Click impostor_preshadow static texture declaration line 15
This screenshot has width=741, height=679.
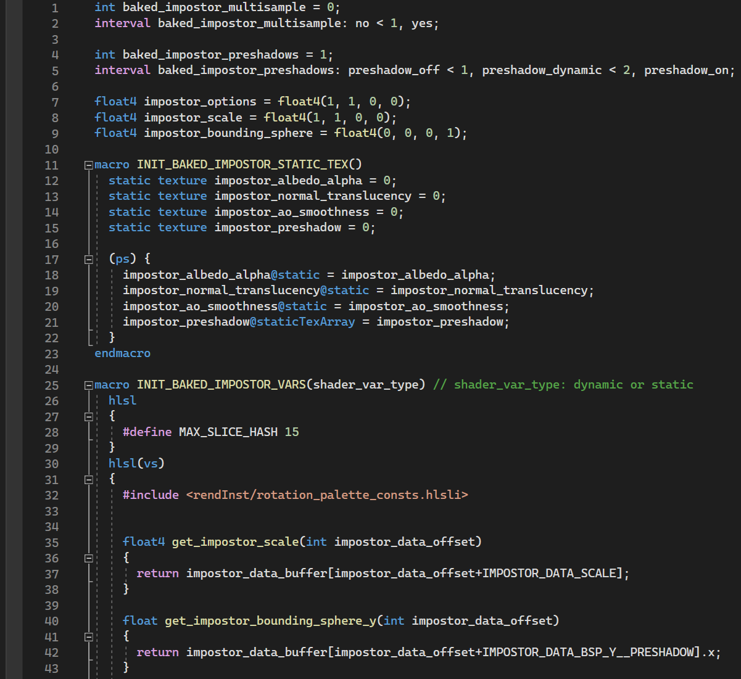tap(242, 227)
